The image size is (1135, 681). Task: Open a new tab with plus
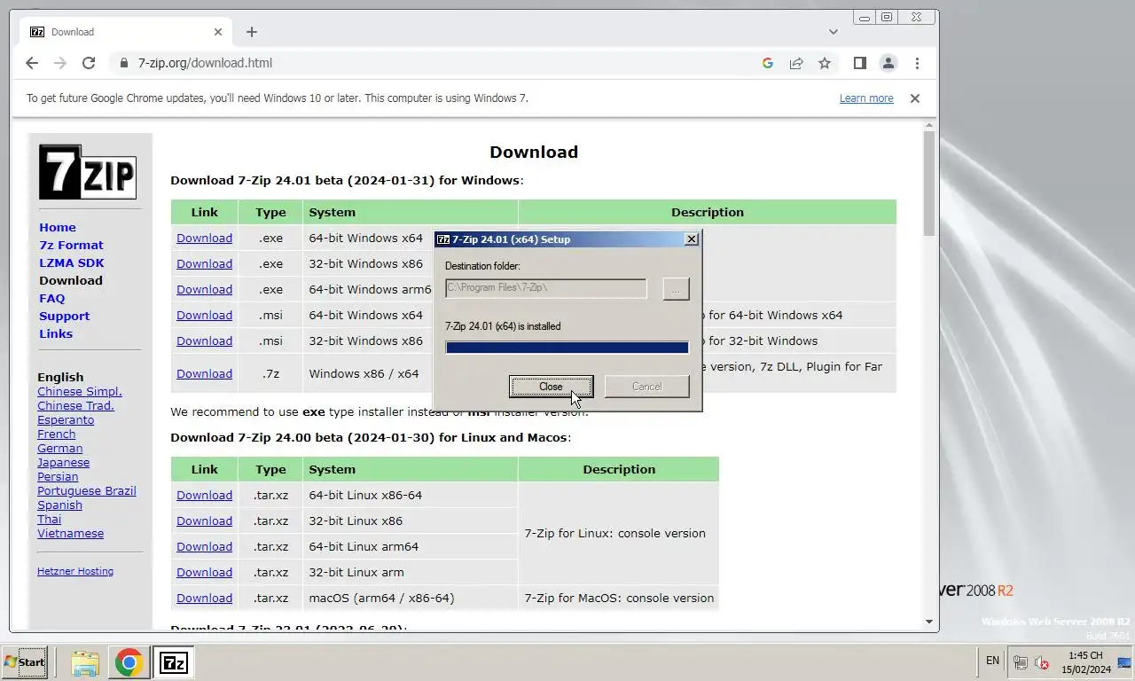tap(252, 32)
